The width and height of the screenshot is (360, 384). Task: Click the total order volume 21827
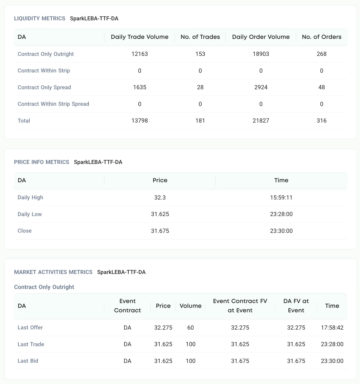[261, 121]
